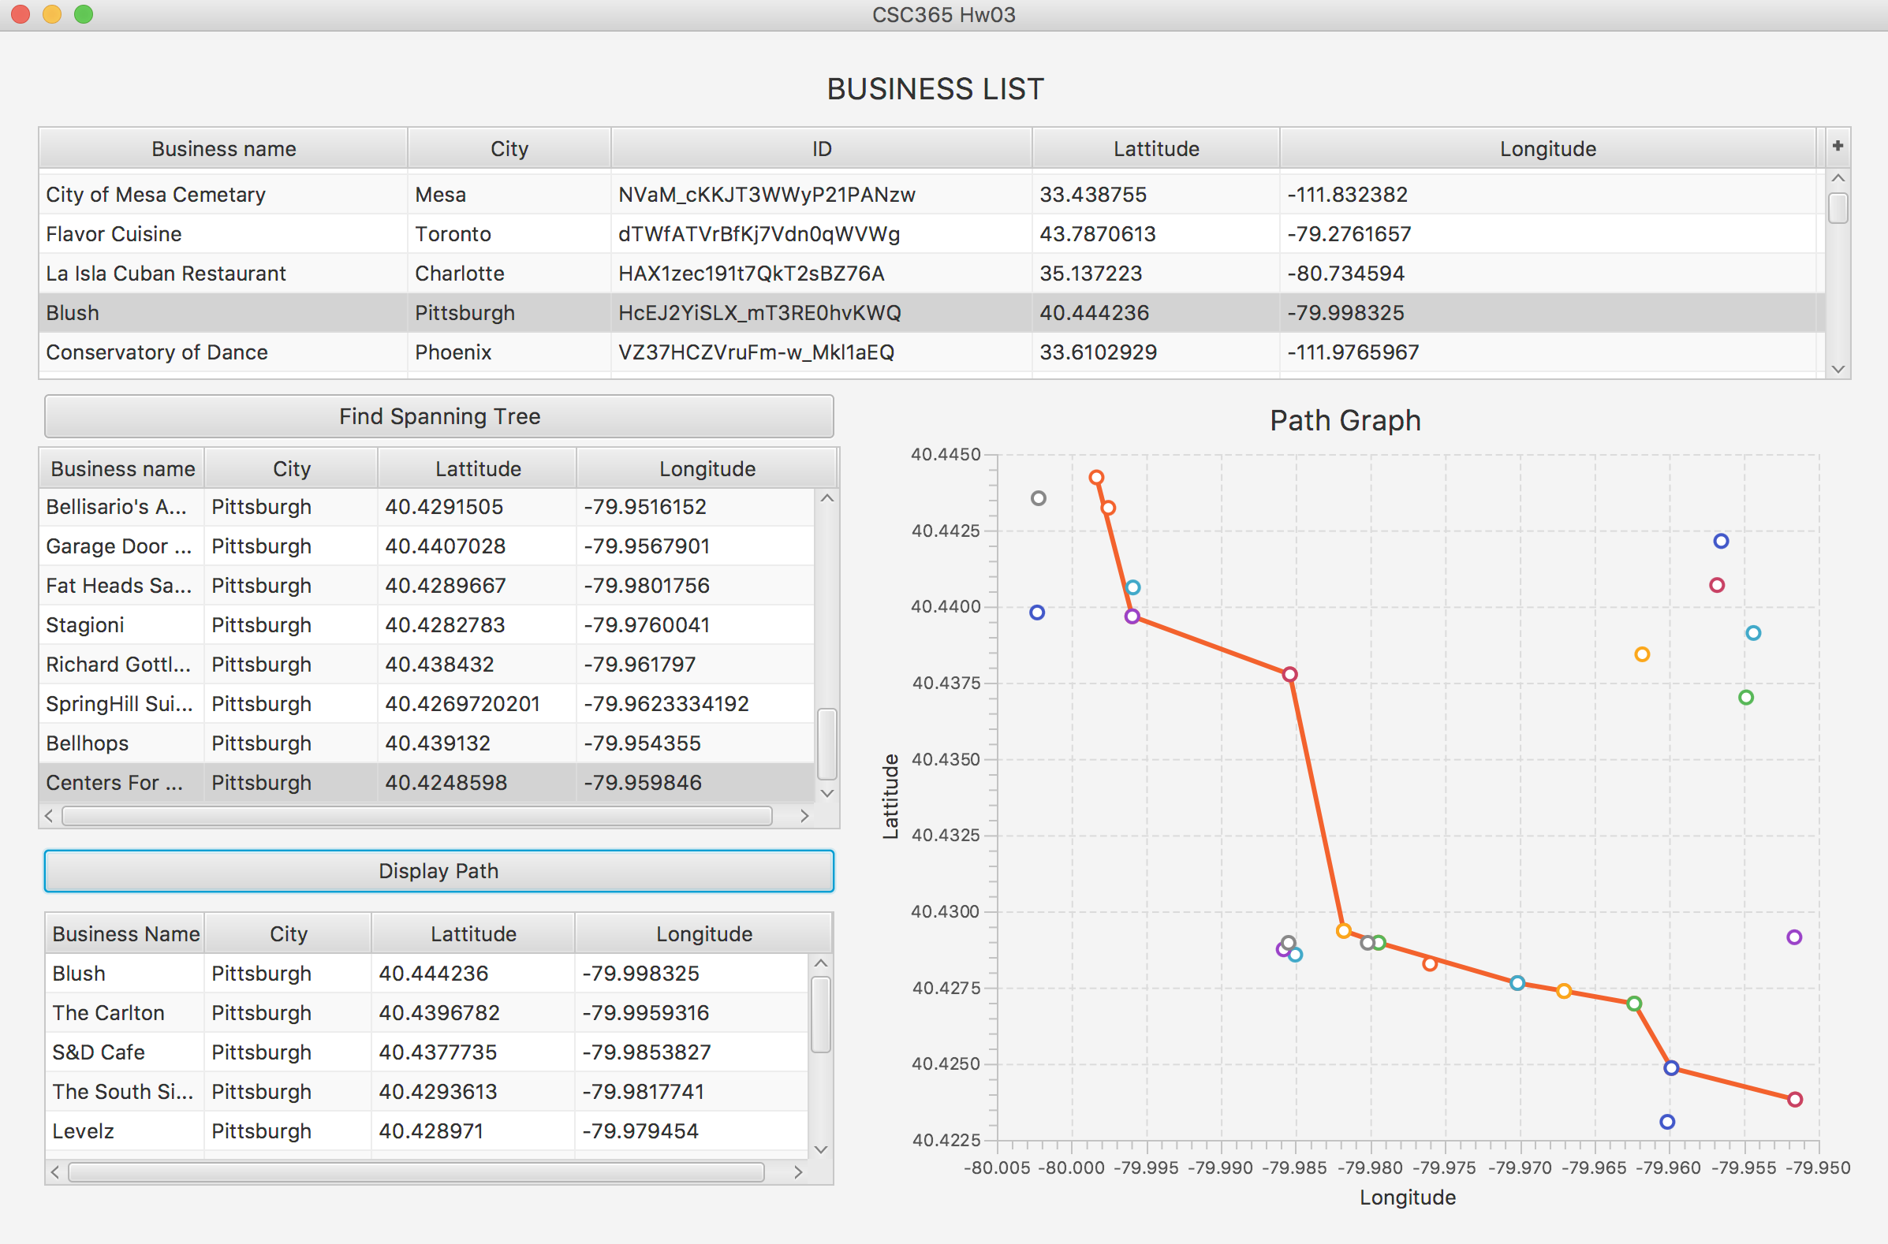Click the top-left orange path point on graph
This screenshot has height=1244, width=1888.
point(1096,478)
